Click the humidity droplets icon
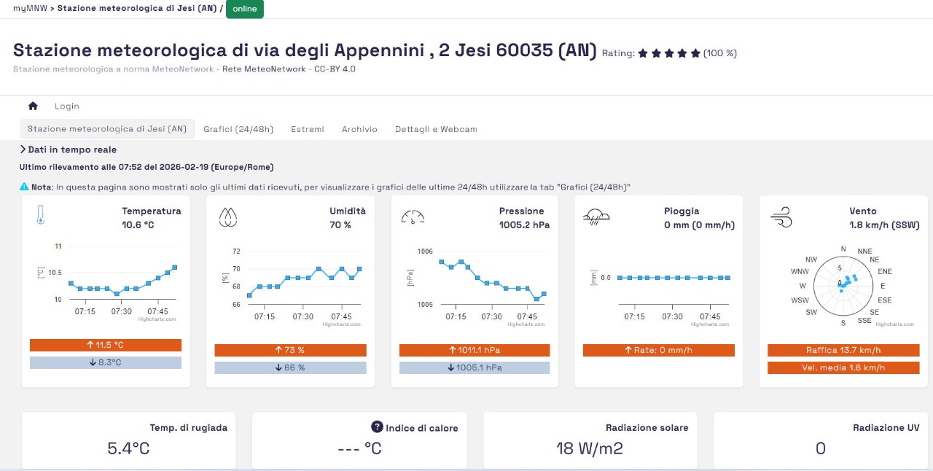 pyautogui.click(x=228, y=217)
